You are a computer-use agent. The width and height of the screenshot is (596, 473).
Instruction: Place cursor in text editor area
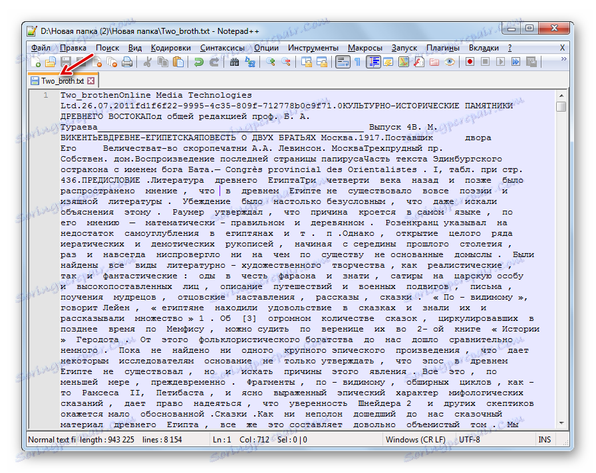(307, 260)
